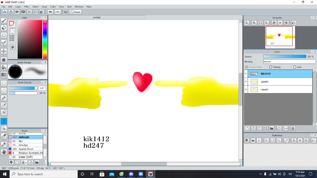Select the transparent color swatch
Image resolution: width=317 pixels, height=178 pixels.
point(12,31)
